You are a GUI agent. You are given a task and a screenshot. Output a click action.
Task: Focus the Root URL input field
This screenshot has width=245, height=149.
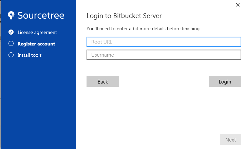point(164,42)
